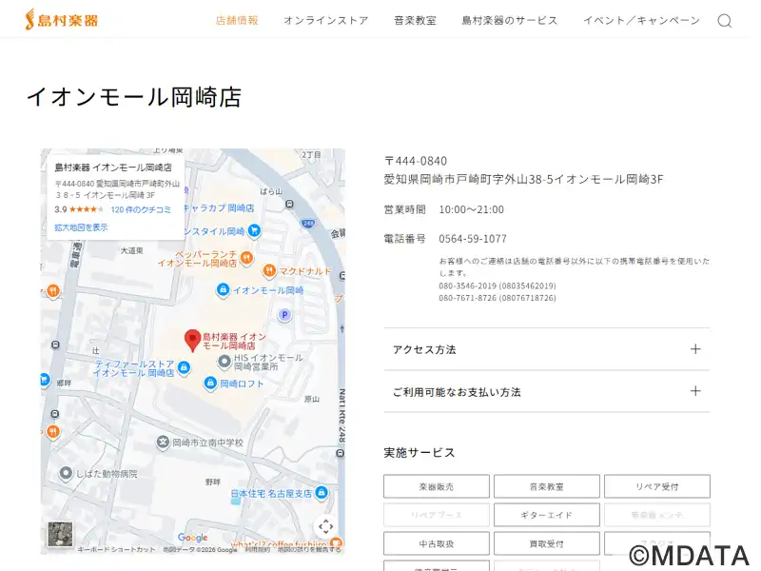This screenshot has width=761, height=571.
Task: Click the Shimamura Gakki logo
Action: (x=61, y=19)
